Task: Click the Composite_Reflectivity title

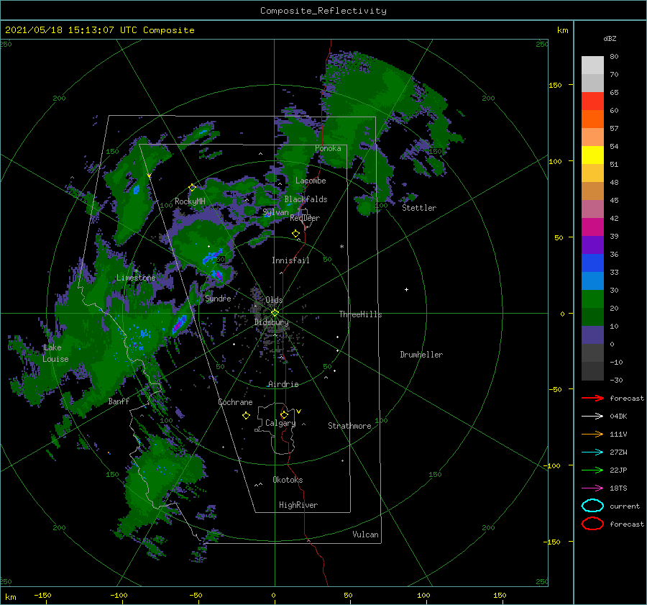Action: tap(323, 11)
